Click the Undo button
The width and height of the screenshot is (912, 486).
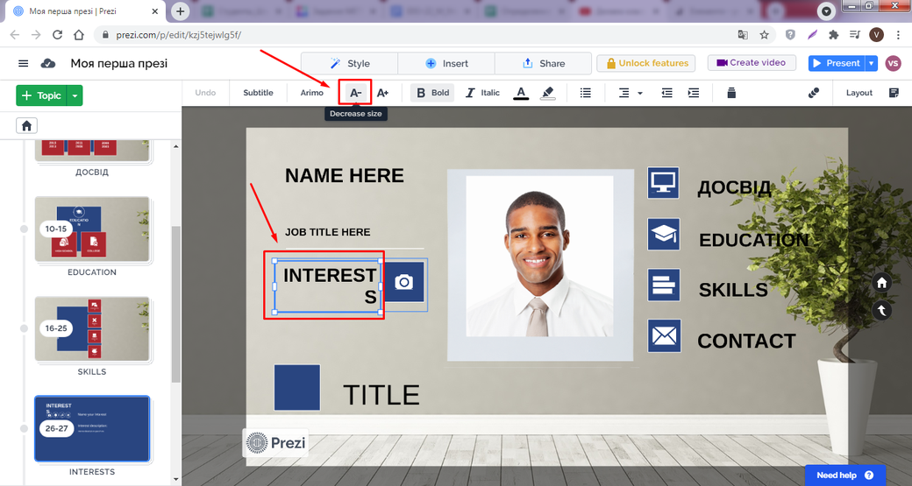(205, 92)
